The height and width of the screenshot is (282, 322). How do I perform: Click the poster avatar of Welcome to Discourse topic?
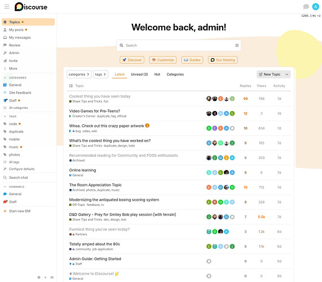click(x=209, y=276)
